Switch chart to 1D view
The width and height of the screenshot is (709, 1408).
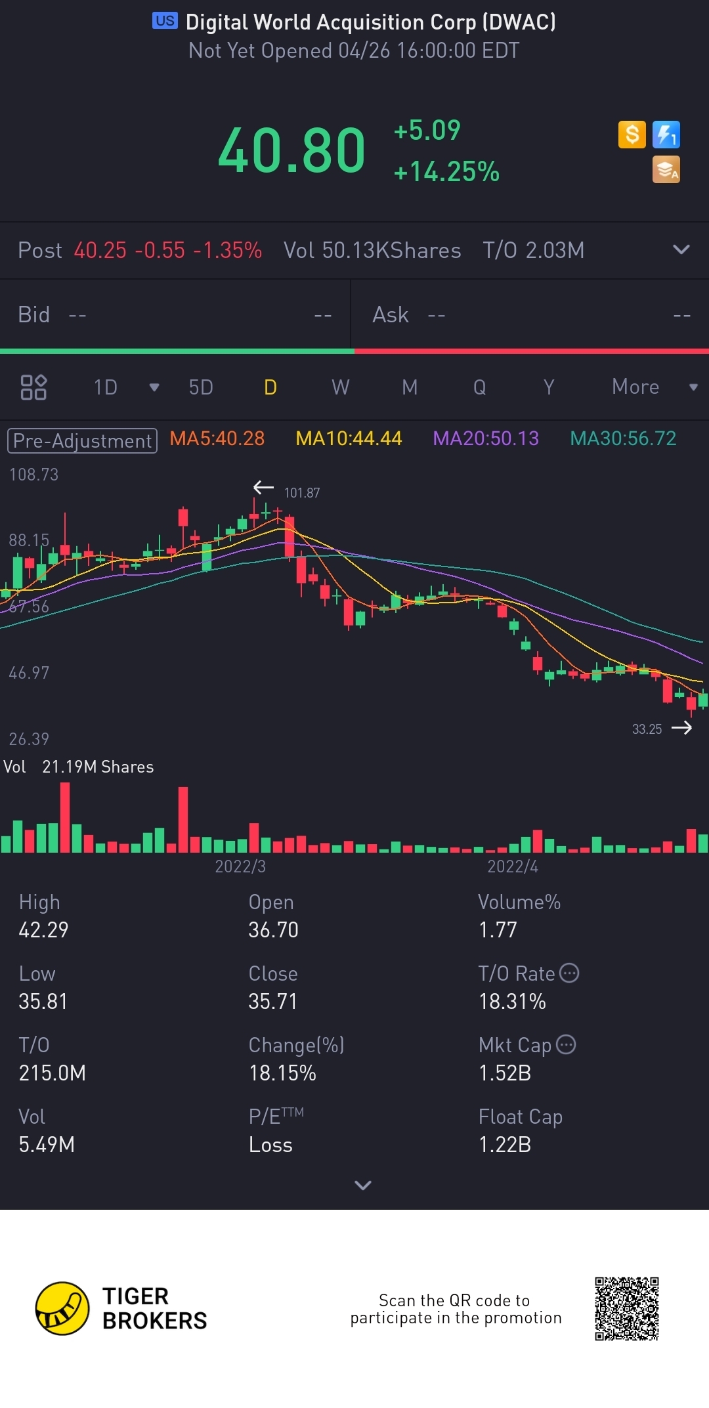(x=106, y=387)
